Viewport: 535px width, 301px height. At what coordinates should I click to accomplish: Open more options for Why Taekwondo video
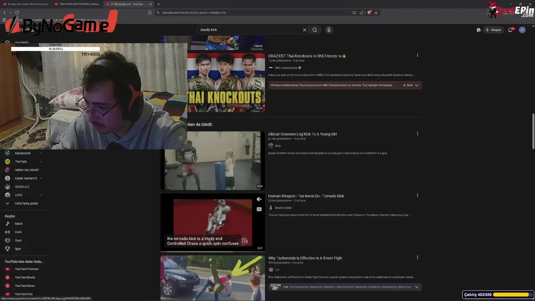417,258
